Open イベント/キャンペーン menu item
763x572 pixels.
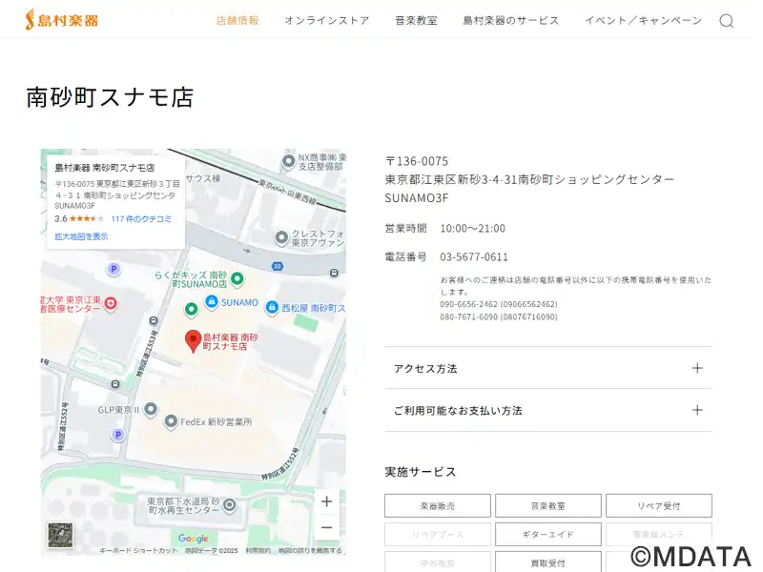pyautogui.click(x=643, y=20)
